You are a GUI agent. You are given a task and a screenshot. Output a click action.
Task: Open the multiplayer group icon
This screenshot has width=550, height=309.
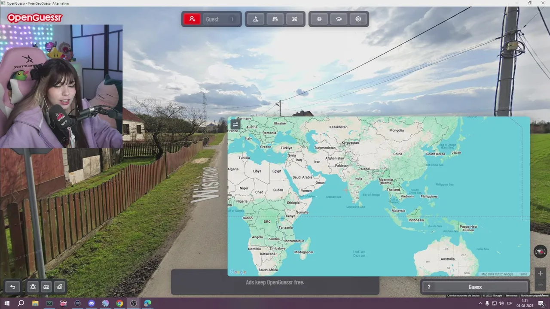[275, 19]
